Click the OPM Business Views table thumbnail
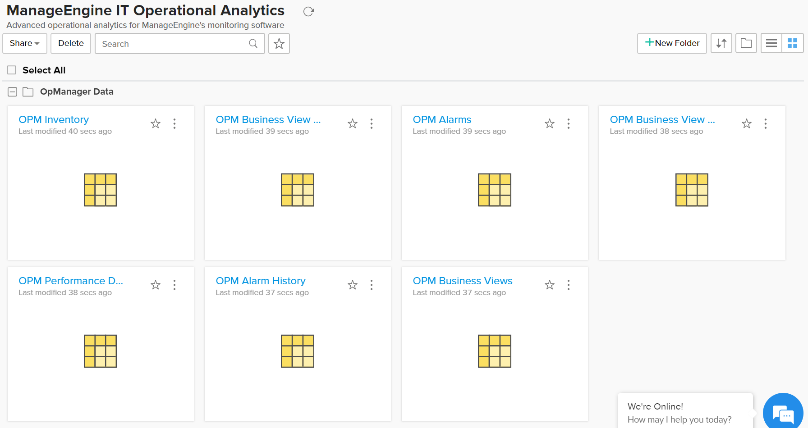The image size is (808, 428). 495,351
